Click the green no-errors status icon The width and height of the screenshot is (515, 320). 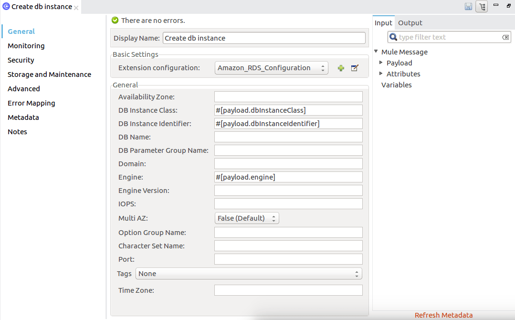pos(115,21)
